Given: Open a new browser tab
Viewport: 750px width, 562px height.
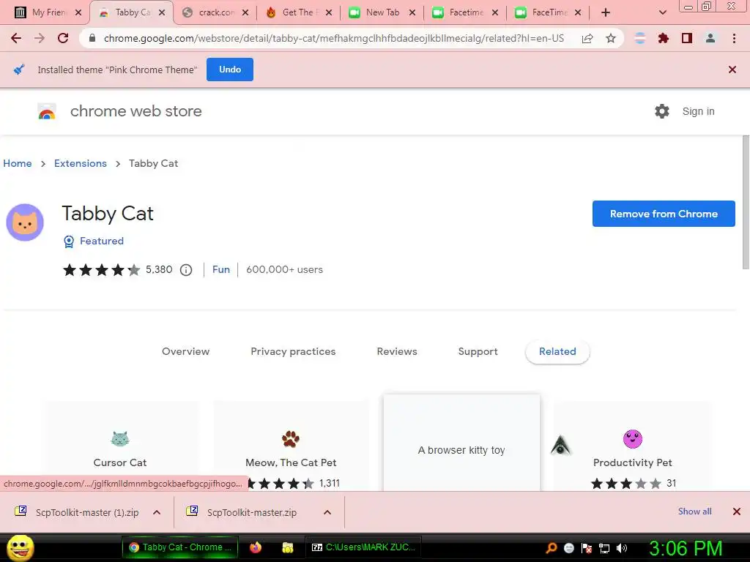Looking at the screenshot, I should coord(606,12).
